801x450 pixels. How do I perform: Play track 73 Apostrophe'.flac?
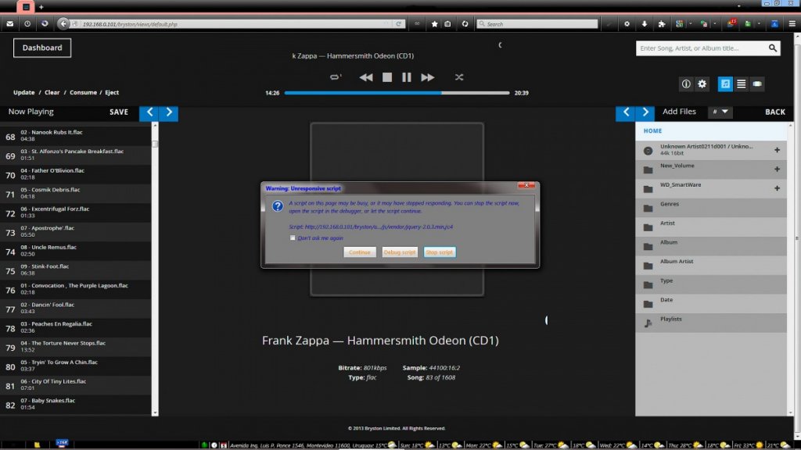point(76,232)
